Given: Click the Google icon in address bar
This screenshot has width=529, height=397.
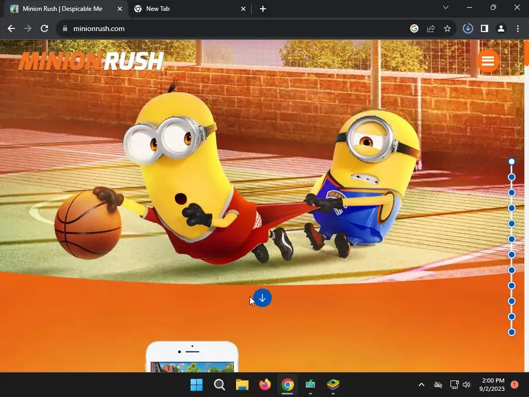Looking at the screenshot, I should click(414, 29).
